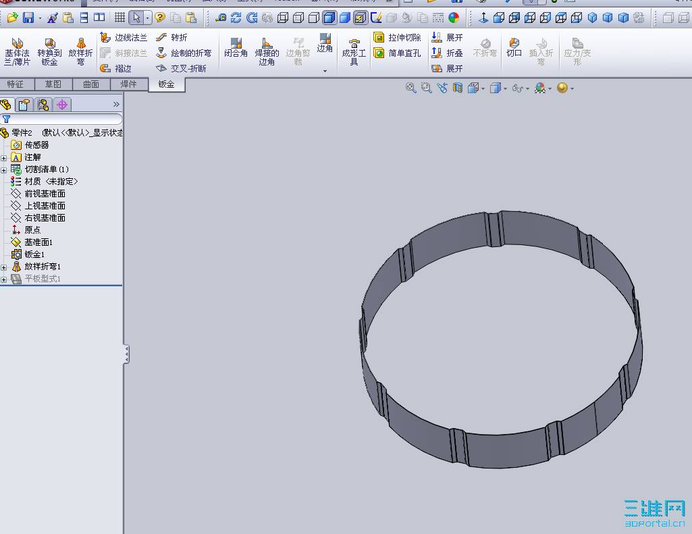This screenshot has height=534, width=692.
Task: Click Lofted Bend tool
Action: (81, 52)
